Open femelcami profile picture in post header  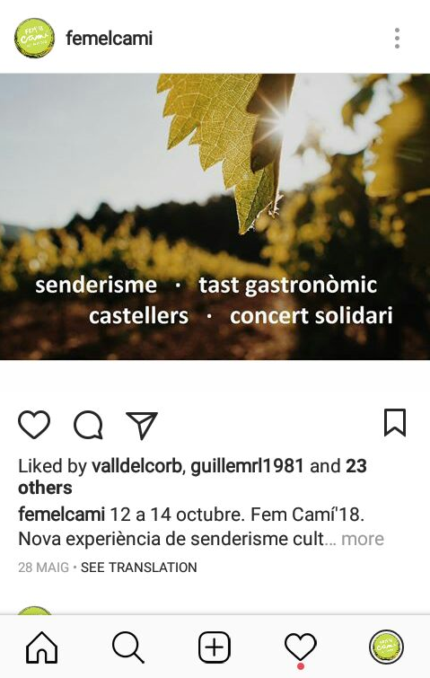(x=35, y=38)
